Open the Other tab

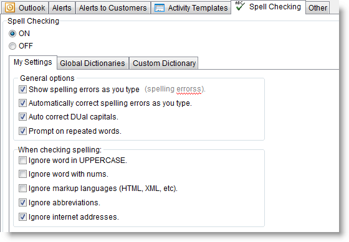click(318, 8)
